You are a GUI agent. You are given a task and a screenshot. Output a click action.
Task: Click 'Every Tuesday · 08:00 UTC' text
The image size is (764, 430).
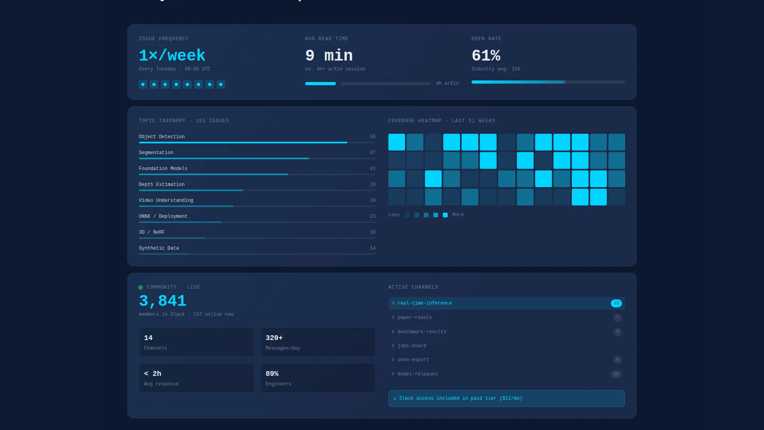(x=175, y=69)
